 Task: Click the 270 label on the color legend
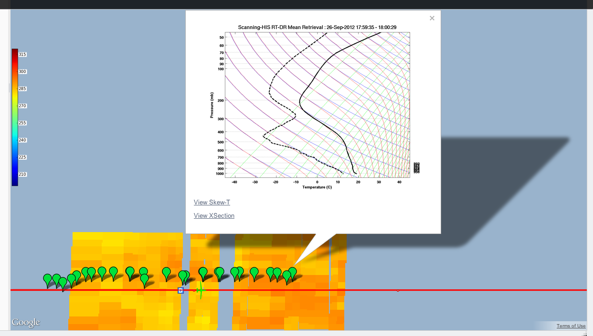point(22,106)
